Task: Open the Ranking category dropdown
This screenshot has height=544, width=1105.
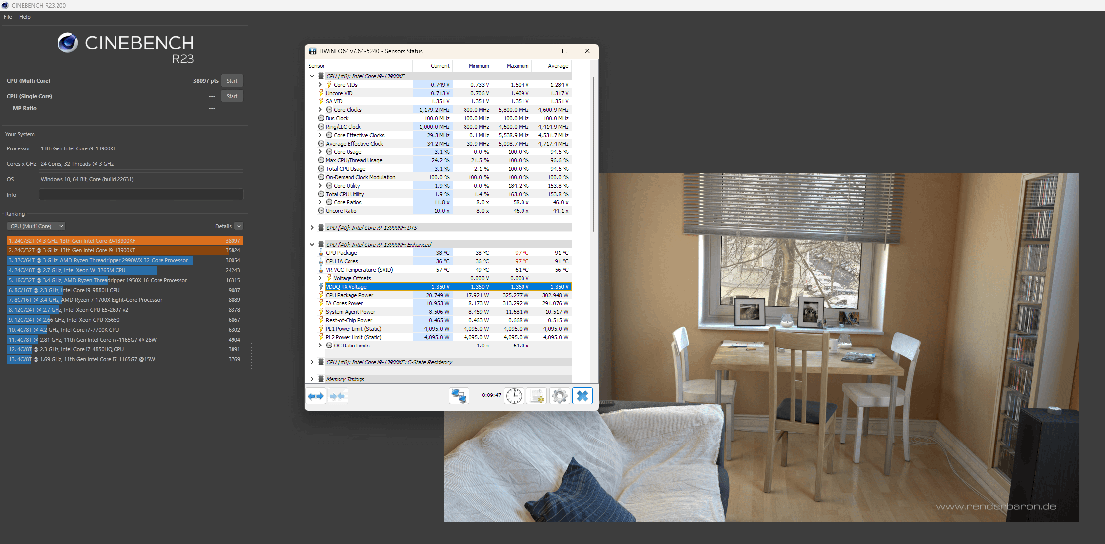Action: (x=36, y=226)
